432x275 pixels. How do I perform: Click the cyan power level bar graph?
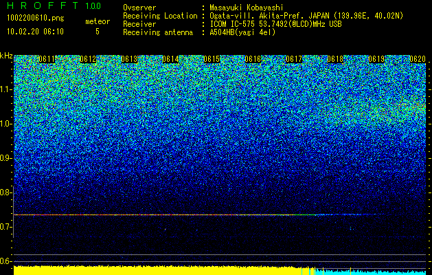(370, 272)
